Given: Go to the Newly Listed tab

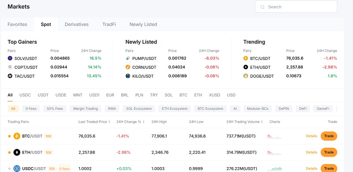Looking at the screenshot, I should click(143, 24).
